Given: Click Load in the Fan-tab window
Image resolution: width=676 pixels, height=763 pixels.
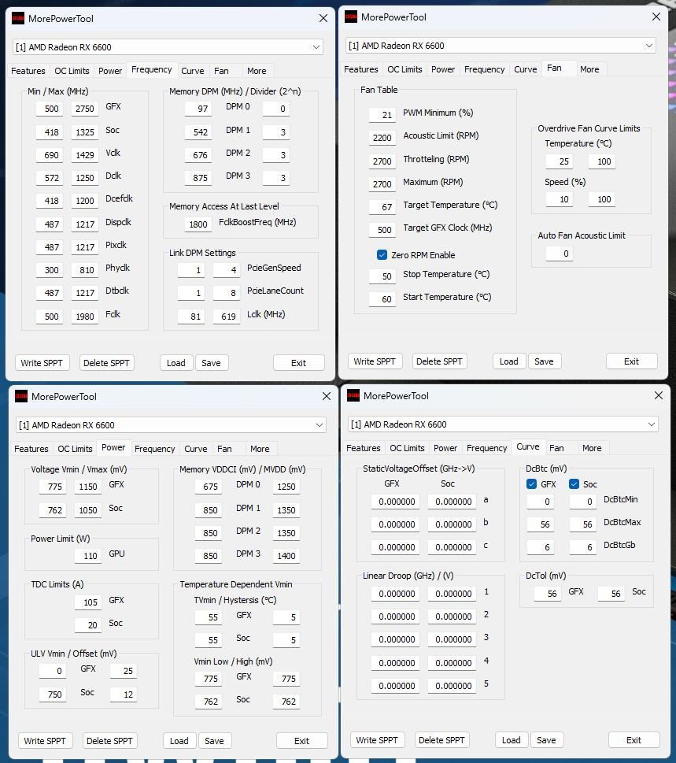Looking at the screenshot, I should tap(508, 361).
